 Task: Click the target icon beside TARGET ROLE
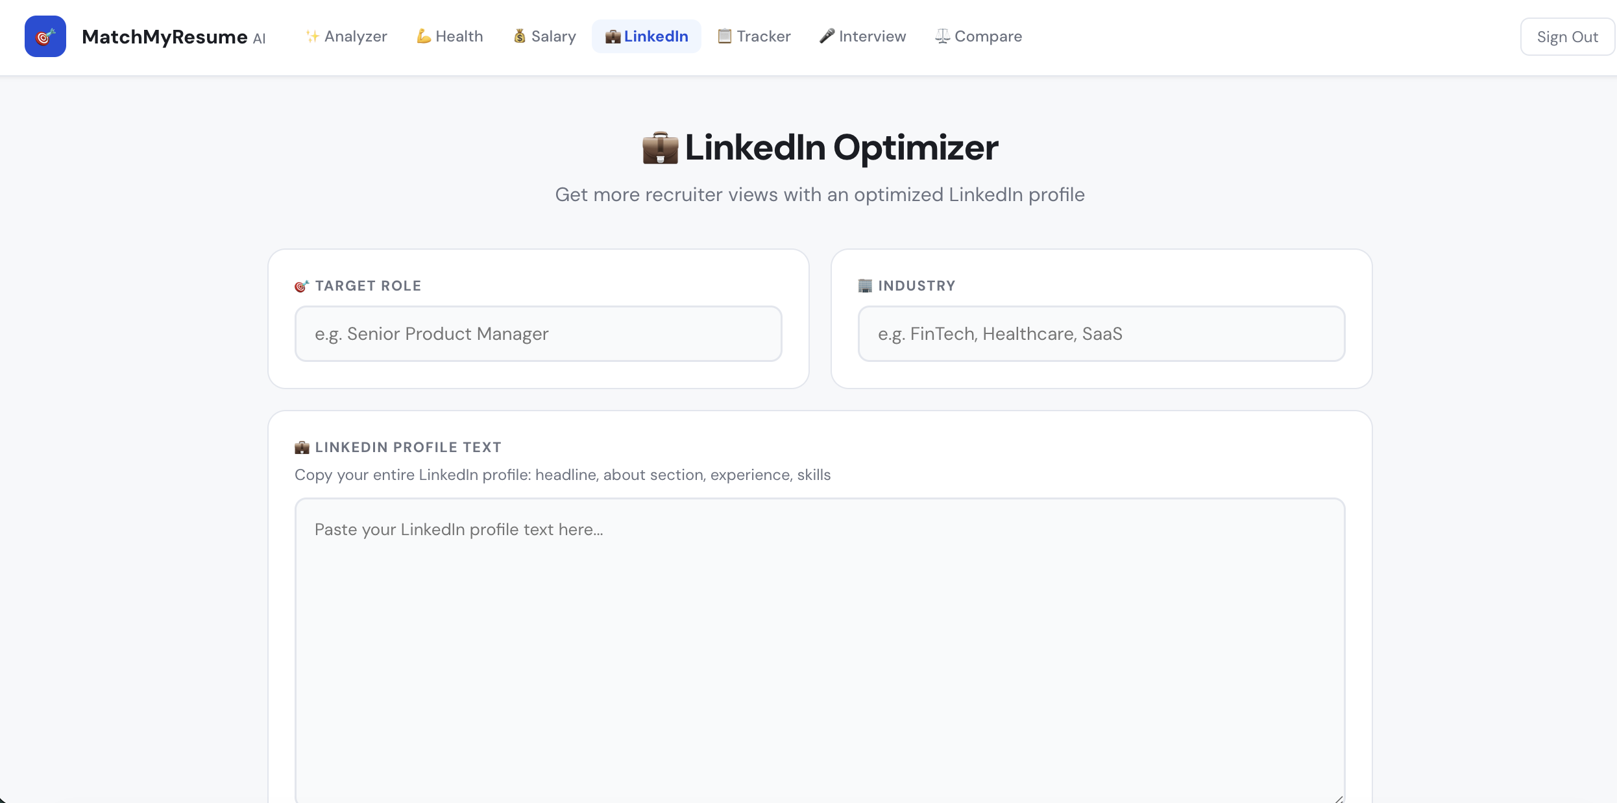tap(300, 285)
